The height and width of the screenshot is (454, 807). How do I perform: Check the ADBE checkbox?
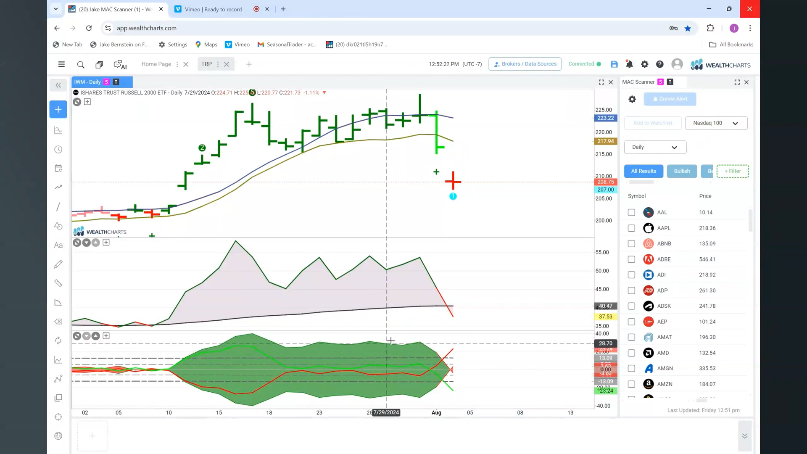coord(631,259)
